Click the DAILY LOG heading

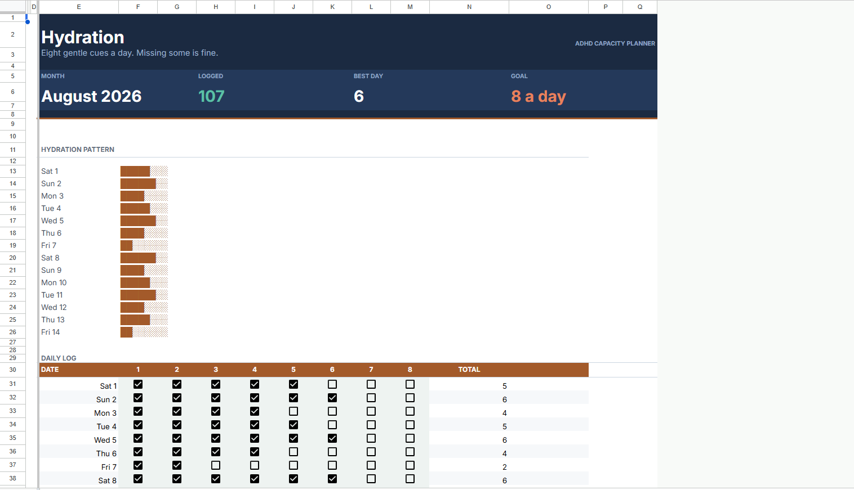pyautogui.click(x=59, y=358)
